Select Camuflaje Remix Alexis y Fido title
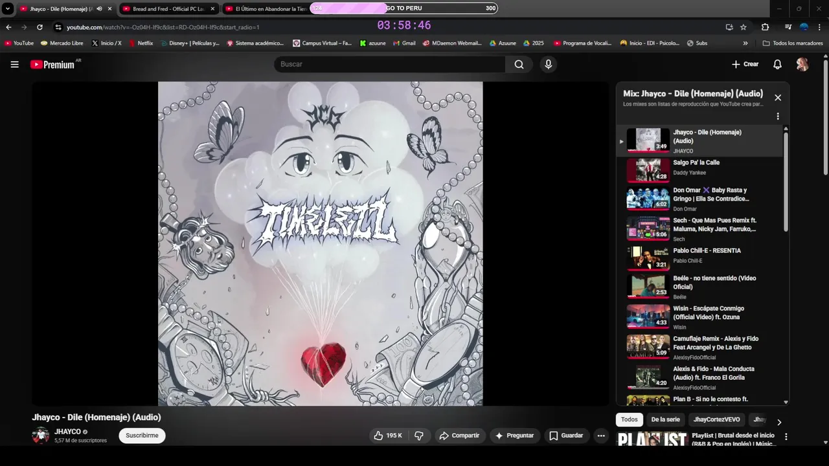Viewport: 829px width, 466px height. point(716,343)
